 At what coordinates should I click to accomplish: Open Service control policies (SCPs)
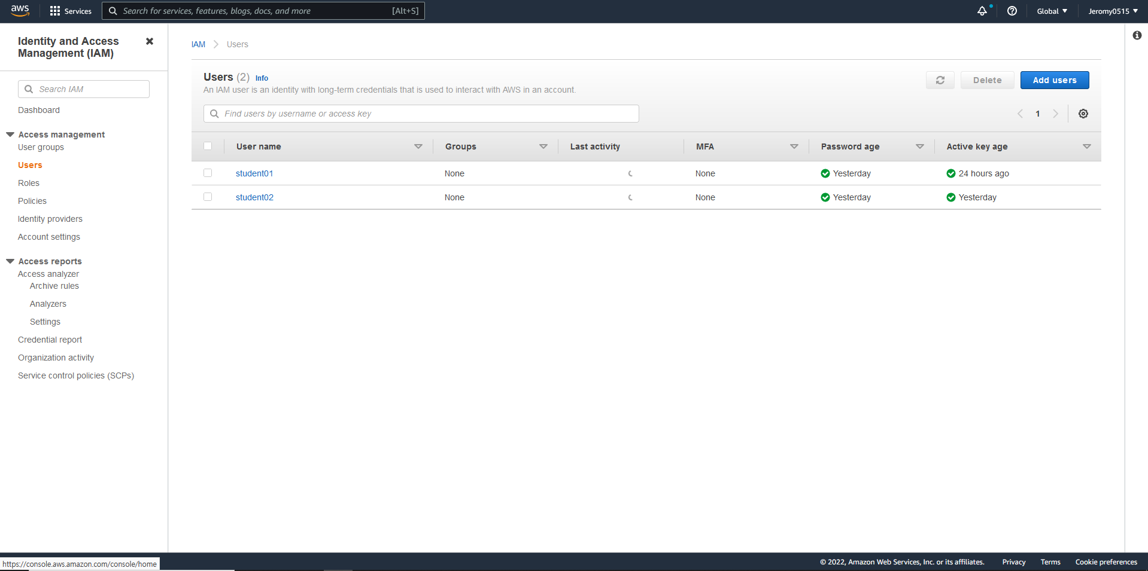pos(76,375)
